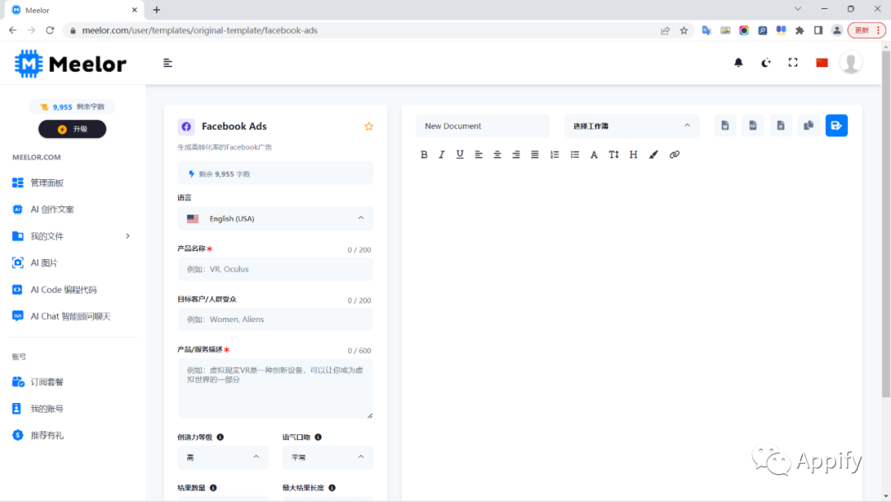Toggle dark mode moon icon
The image size is (891, 502).
tap(766, 63)
